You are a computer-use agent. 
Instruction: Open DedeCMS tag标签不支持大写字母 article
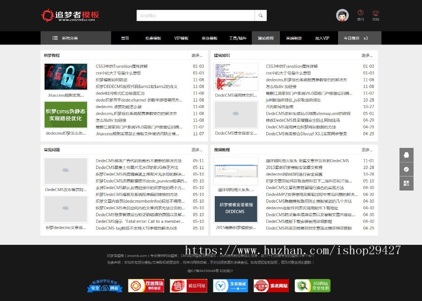[136, 228]
